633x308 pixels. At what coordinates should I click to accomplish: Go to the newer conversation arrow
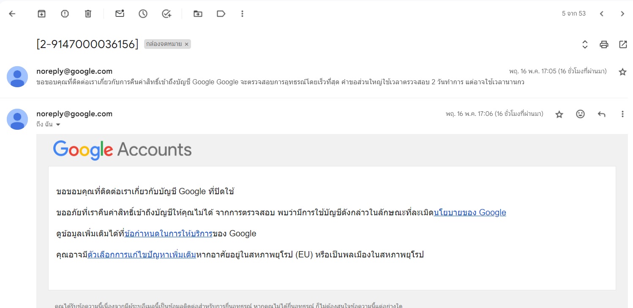[x=601, y=13]
